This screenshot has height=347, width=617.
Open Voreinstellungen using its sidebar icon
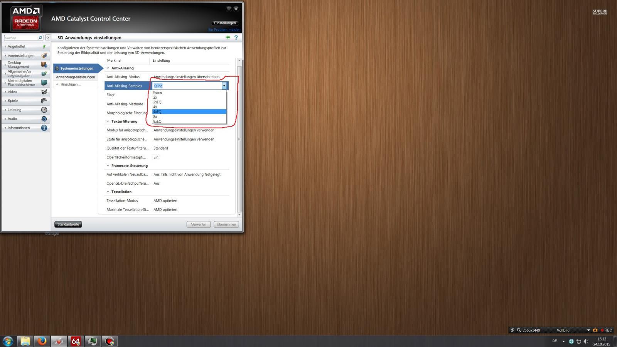point(44,56)
